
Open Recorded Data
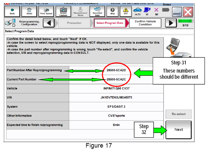tap(97, 12)
